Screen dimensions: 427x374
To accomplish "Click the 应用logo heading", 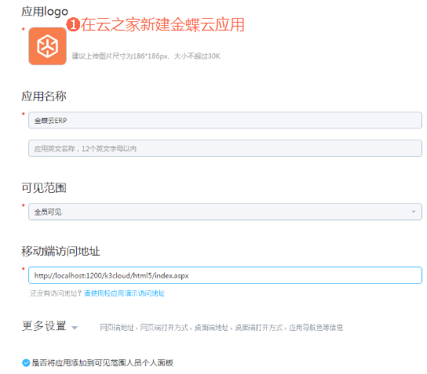I will (45, 12).
